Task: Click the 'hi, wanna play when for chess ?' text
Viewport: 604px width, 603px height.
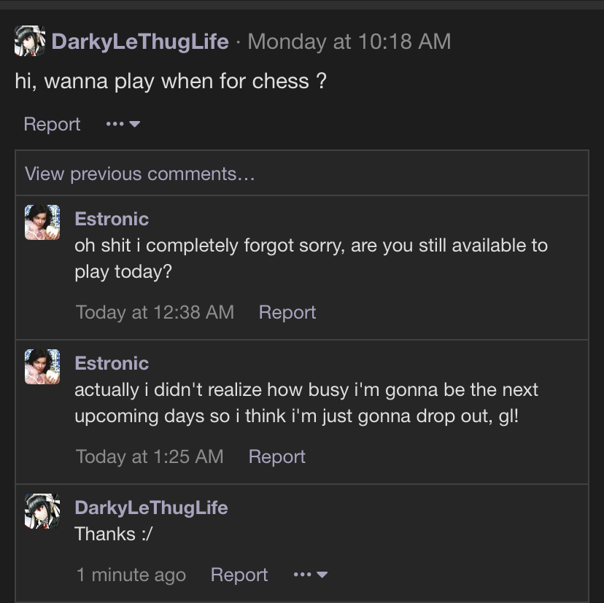Action: (x=171, y=81)
